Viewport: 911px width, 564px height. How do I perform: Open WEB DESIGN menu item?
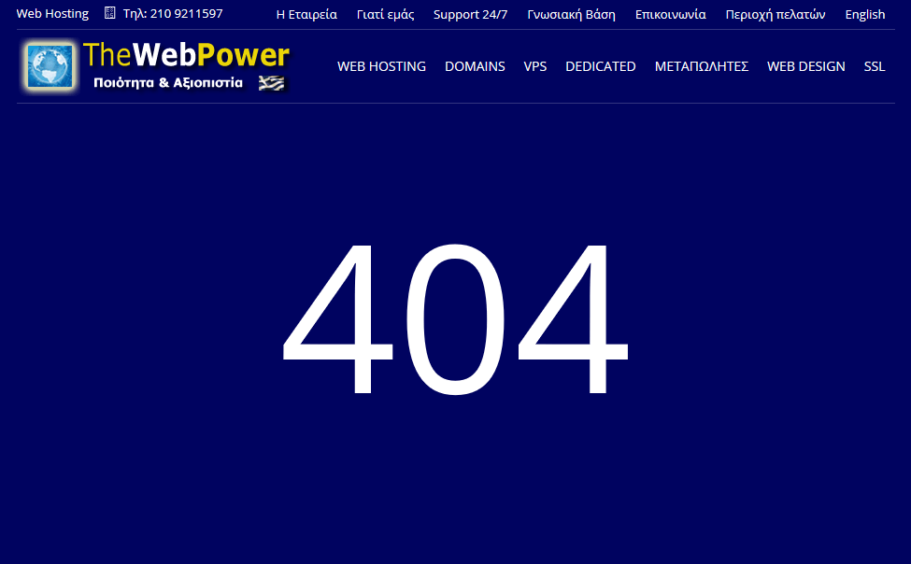(805, 66)
